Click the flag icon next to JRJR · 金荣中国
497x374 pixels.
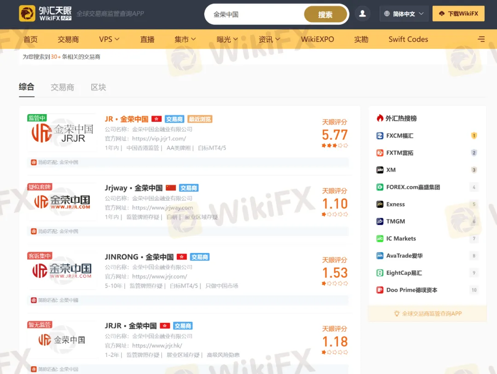pos(165,326)
